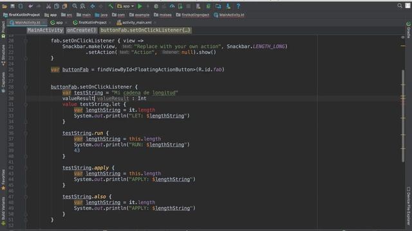Open Help with the question mark icon

coord(238,6)
